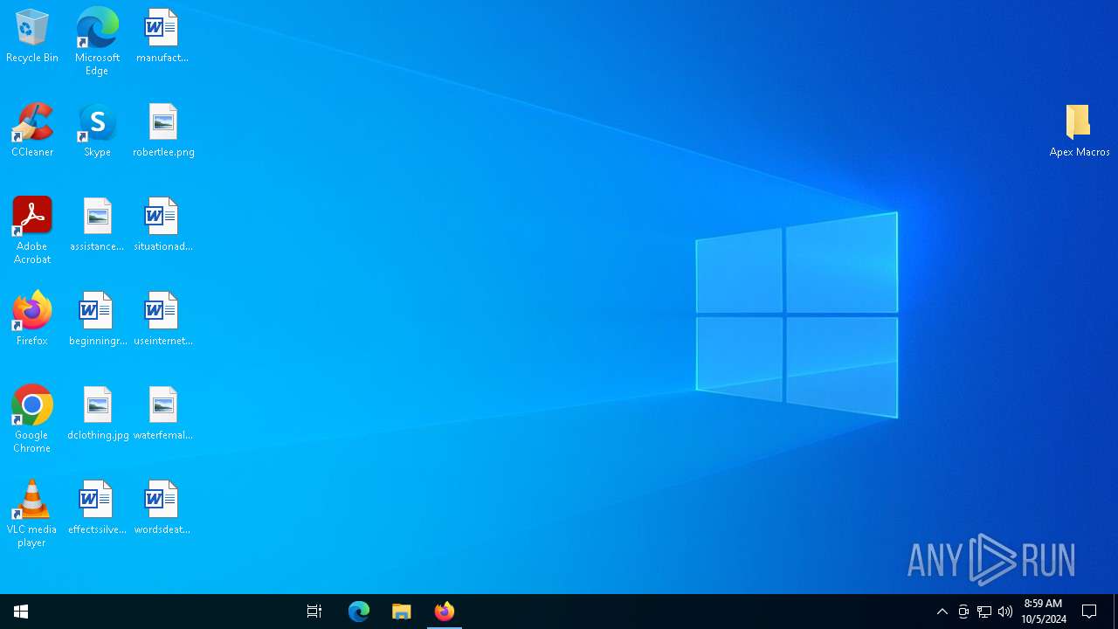Select the assistance... image file icon

(x=97, y=225)
